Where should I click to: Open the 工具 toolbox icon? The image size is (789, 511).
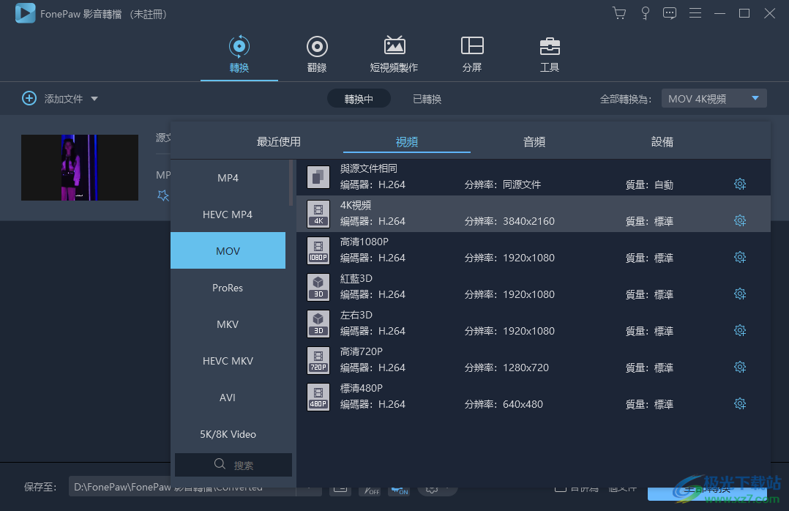coord(550,53)
